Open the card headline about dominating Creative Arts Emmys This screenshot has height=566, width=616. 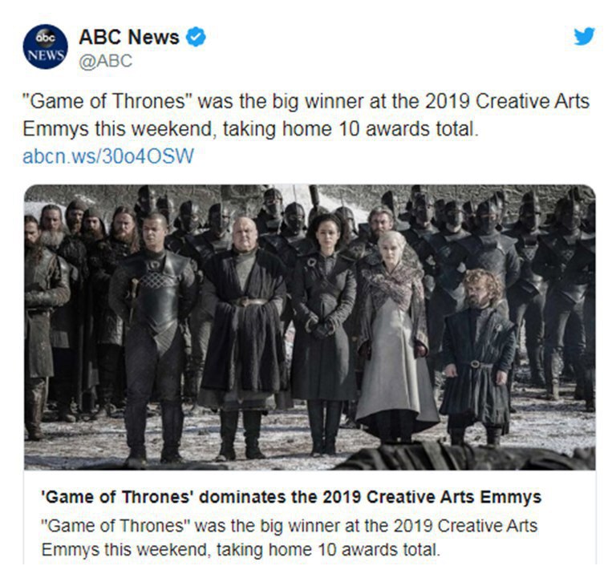click(x=291, y=497)
